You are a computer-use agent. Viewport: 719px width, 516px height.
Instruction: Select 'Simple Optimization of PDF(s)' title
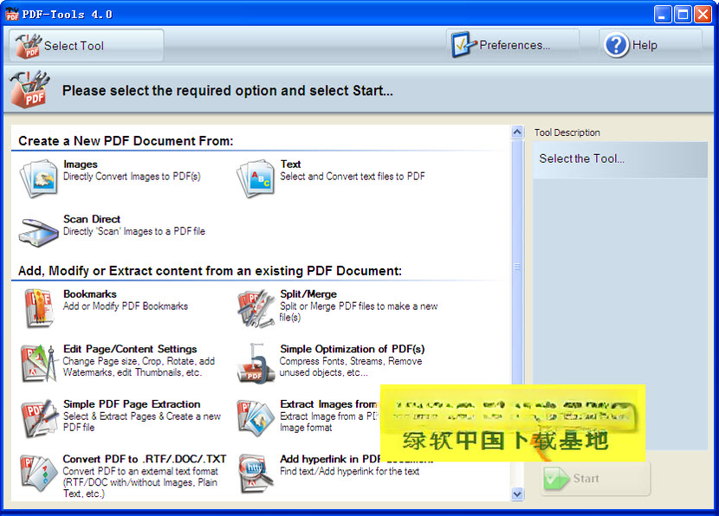(x=353, y=349)
